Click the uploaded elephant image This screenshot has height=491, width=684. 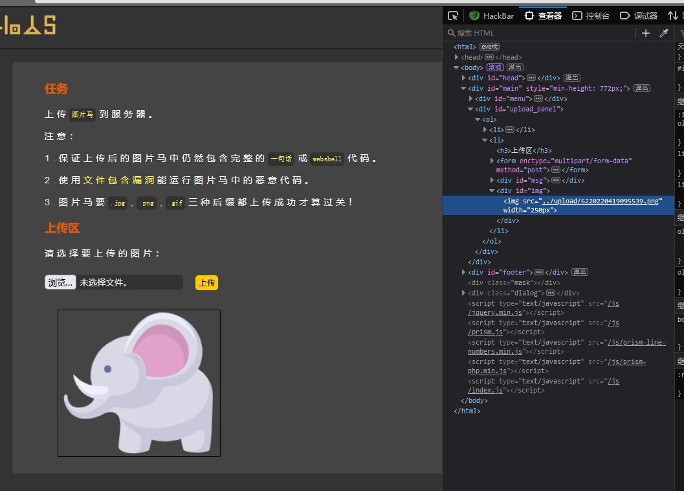coord(139,383)
